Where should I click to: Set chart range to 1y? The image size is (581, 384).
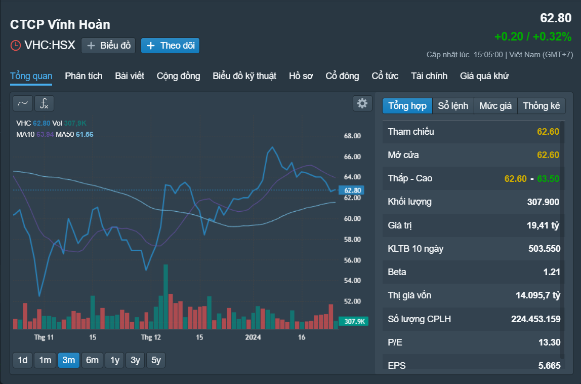[x=115, y=360]
